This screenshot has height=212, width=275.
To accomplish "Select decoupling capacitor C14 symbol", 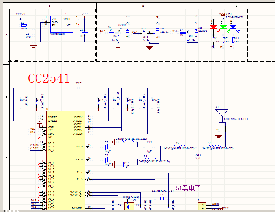I will point(98,103).
